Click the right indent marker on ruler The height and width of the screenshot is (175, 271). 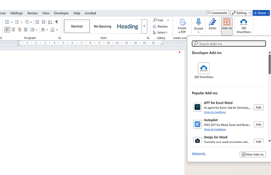coord(162,44)
